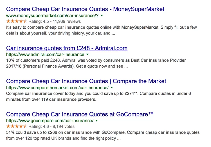Open the Compare the Market result title

point(86,81)
